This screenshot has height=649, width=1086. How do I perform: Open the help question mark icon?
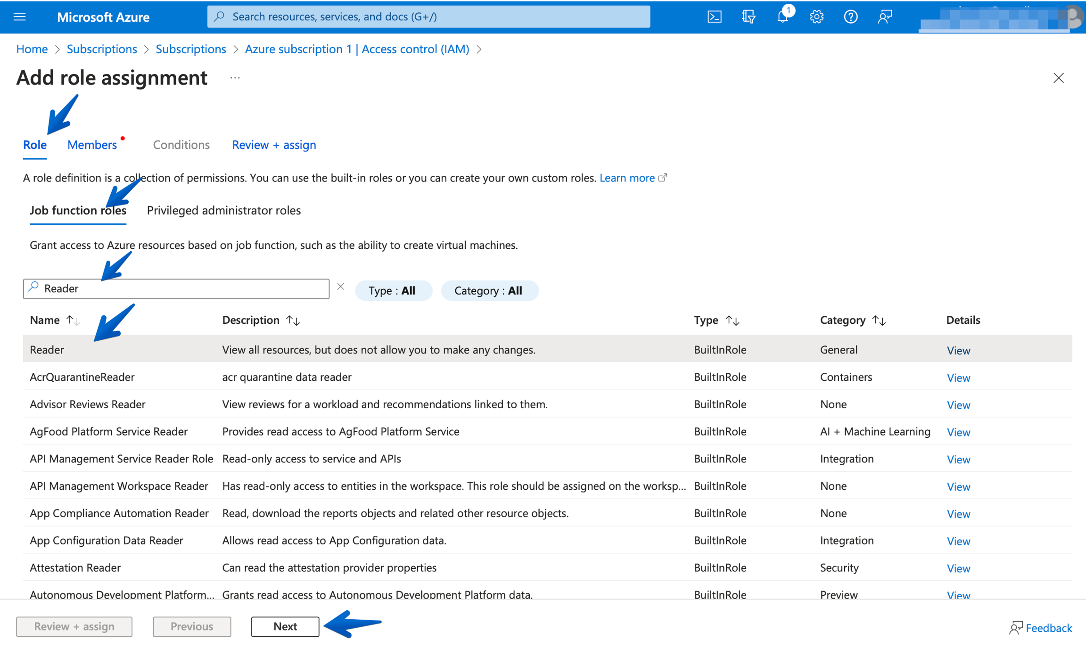850,17
